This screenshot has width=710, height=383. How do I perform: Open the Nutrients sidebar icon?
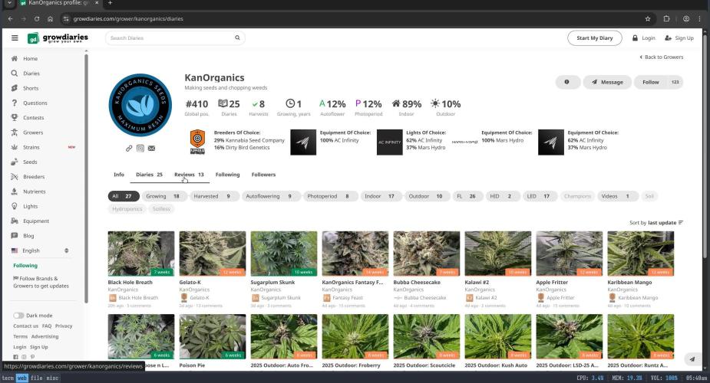click(x=15, y=191)
